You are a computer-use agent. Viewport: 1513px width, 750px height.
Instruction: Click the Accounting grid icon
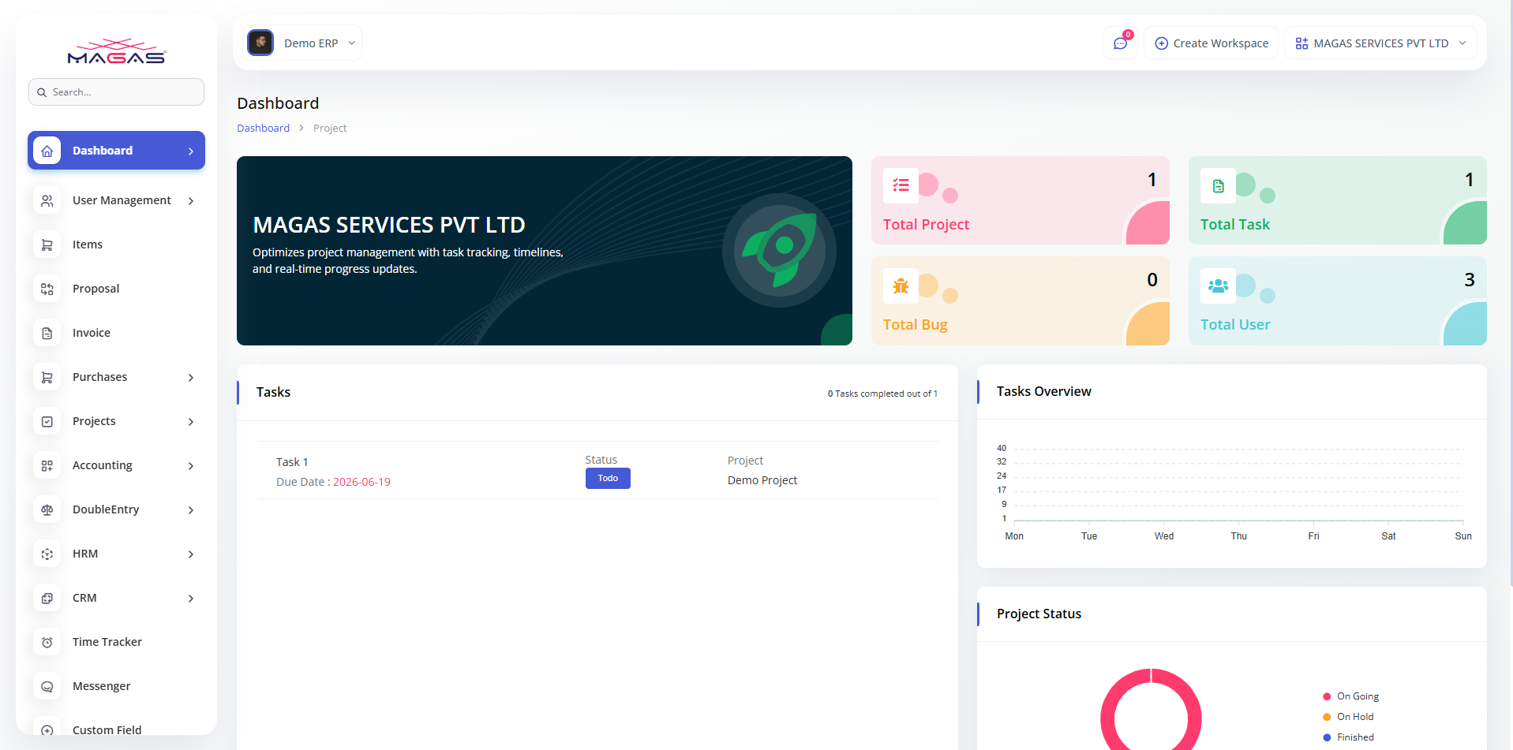[x=47, y=466]
